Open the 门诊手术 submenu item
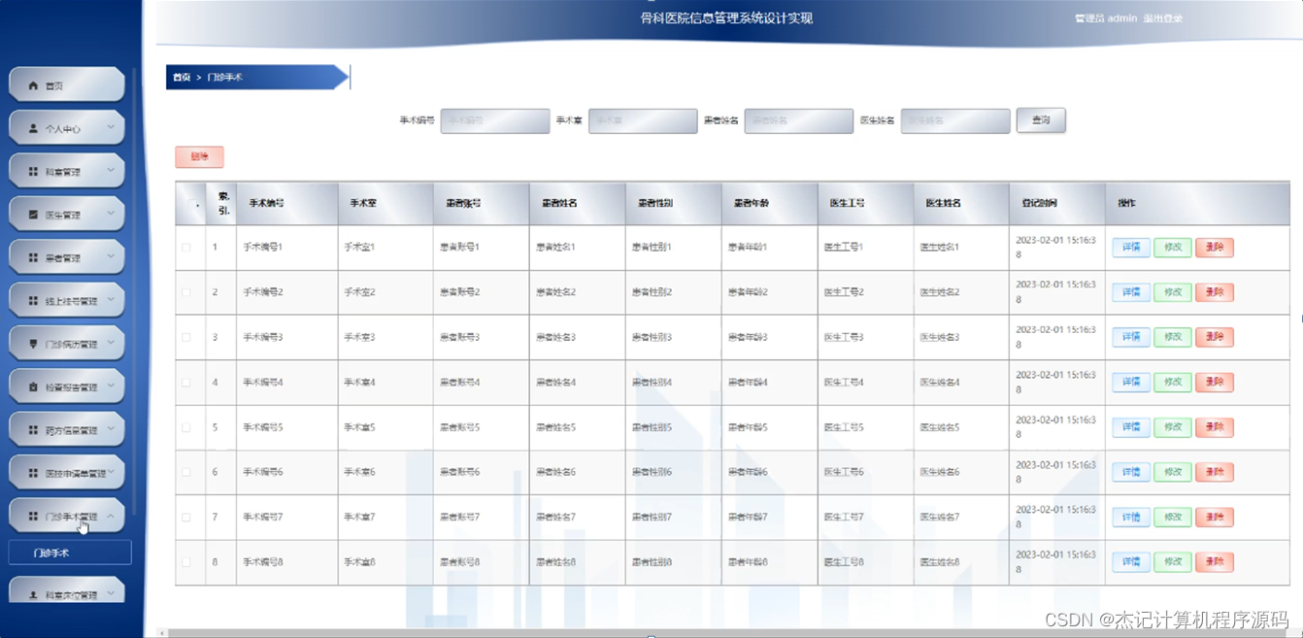The image size is (1303, 638). click(70, 554)
